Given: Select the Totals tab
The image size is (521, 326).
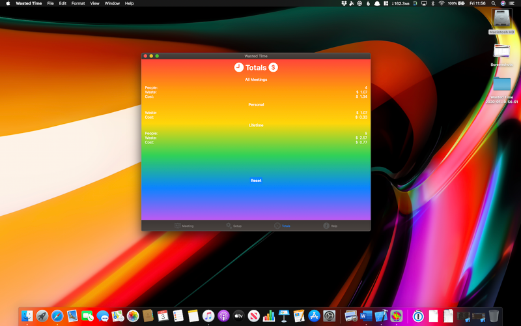Looking at the screenshot, I should 282,226.
